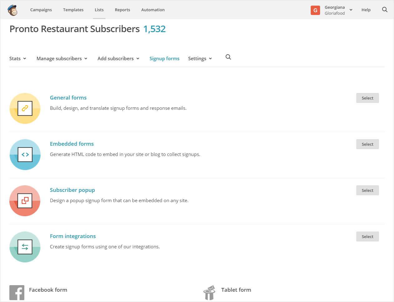Click the 'Create signup forms using' description
The width and height of the screenshot is (394, 302).
(105, 247)
